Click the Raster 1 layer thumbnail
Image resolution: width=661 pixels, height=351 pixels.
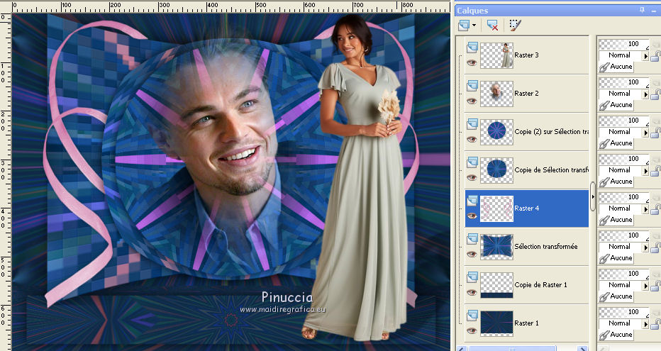[x=497, y=323]
